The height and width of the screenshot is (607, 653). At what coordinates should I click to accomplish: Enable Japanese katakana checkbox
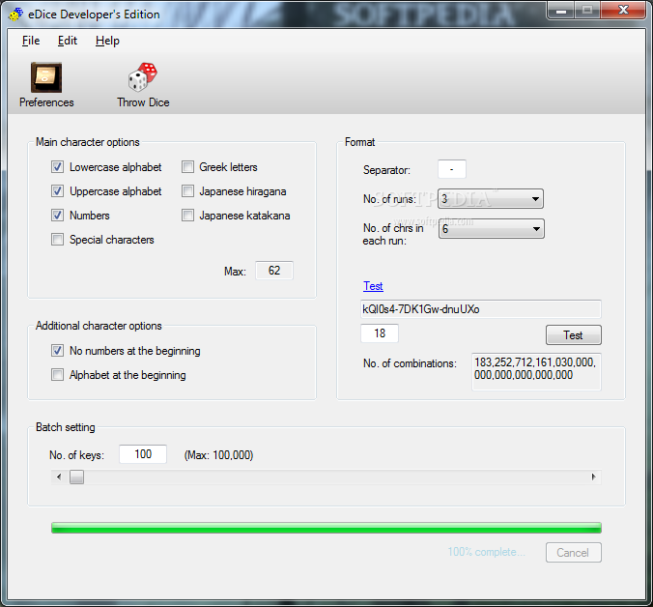click(x=187, y=216)
